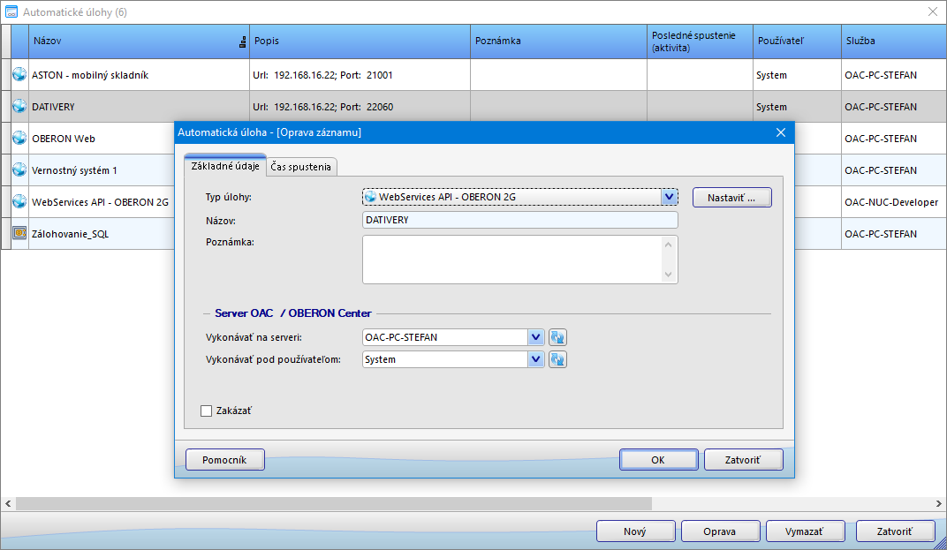Click the Pomocník button
The height and width of the screenshot is (550, 947).
(x=224, y=460)
